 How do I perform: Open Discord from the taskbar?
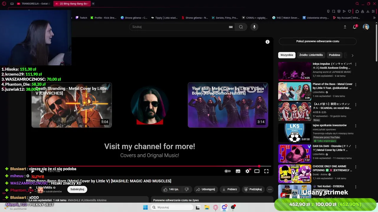pyautogui.click(x=224, y=207)
